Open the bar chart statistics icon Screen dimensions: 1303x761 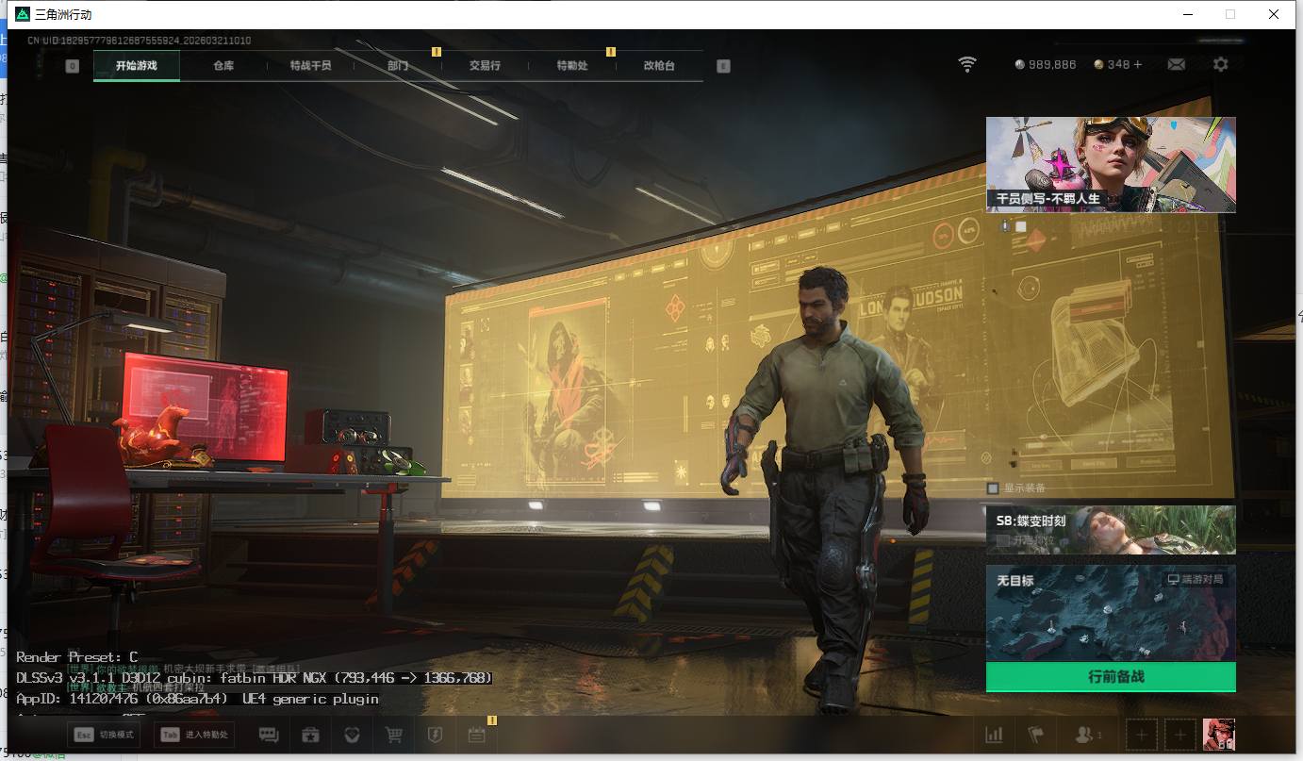click(994, 735)
